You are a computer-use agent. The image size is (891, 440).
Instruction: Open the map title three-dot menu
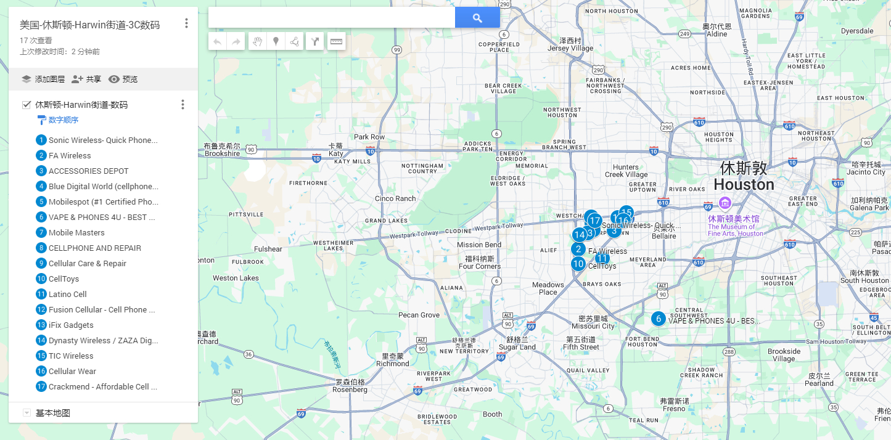186,23
